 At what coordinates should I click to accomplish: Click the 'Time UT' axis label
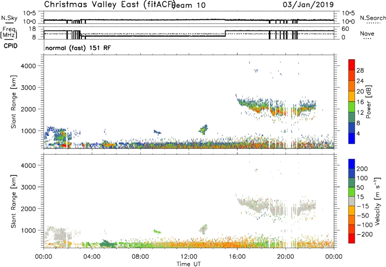coord(189,264)
